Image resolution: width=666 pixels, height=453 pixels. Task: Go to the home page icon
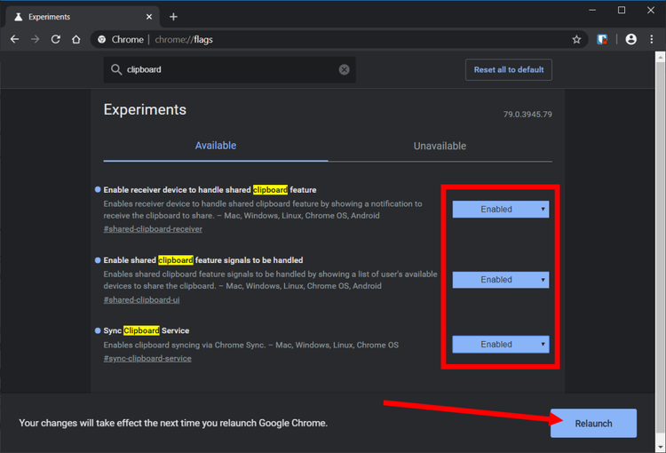[x=76, y=39]
